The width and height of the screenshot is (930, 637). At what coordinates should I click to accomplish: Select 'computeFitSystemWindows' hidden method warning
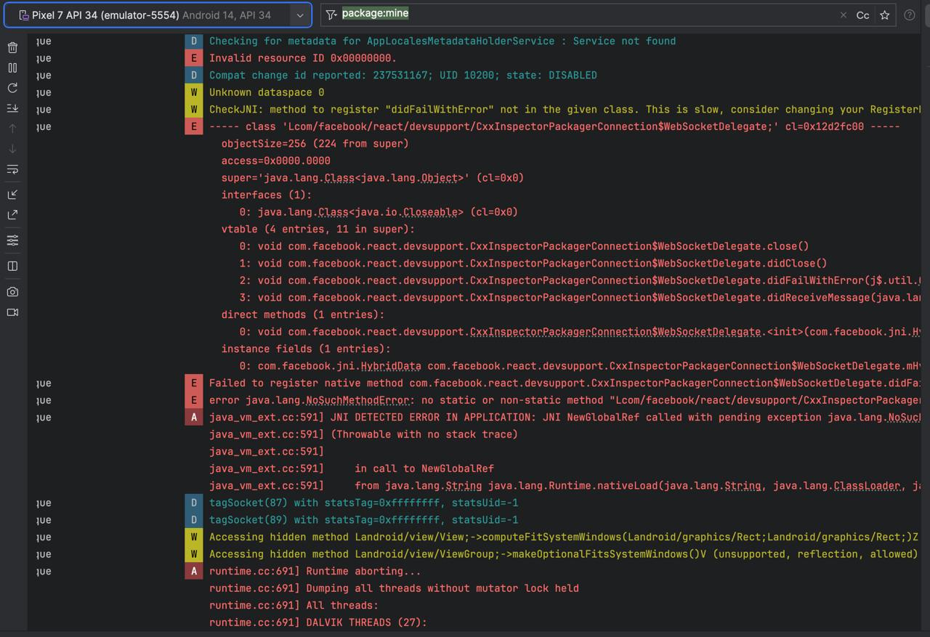(564, 537)
